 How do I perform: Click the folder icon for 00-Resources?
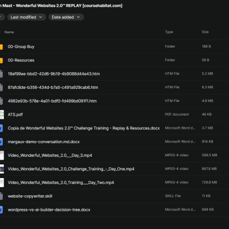[x=1, y=60]
